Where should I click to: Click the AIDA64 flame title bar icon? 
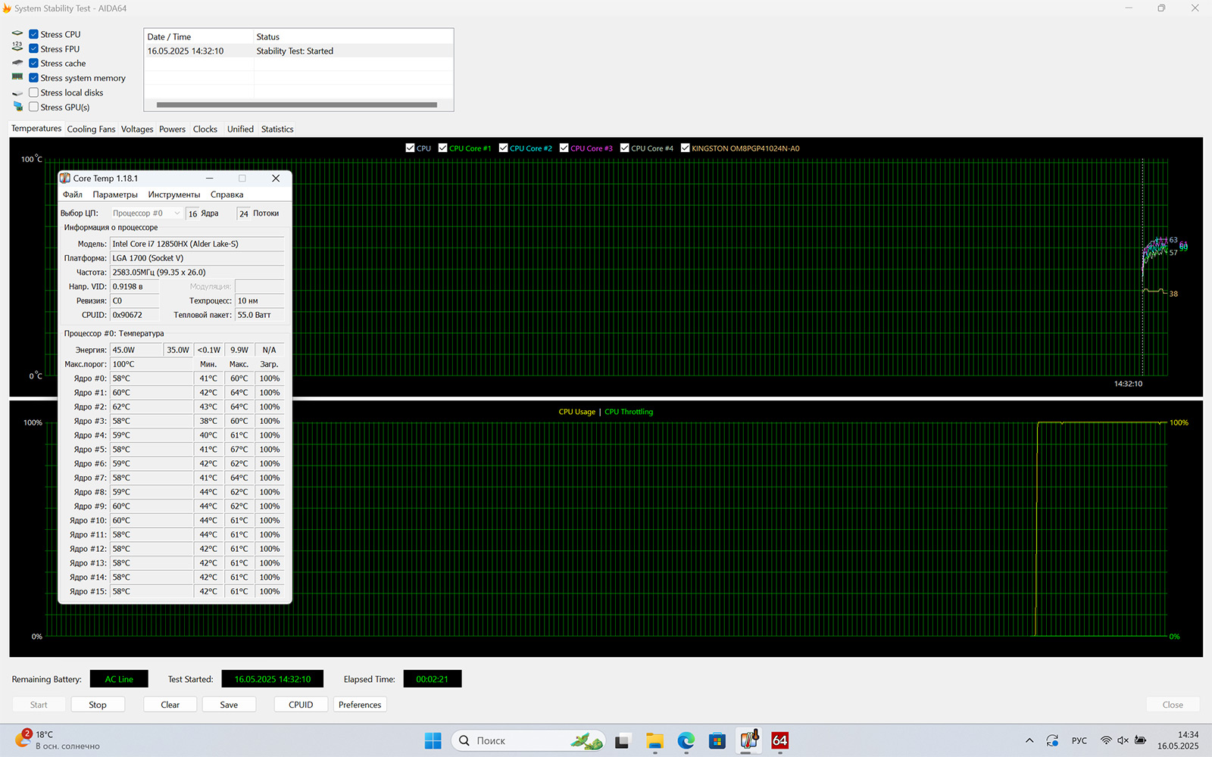(x=7, y=8)
